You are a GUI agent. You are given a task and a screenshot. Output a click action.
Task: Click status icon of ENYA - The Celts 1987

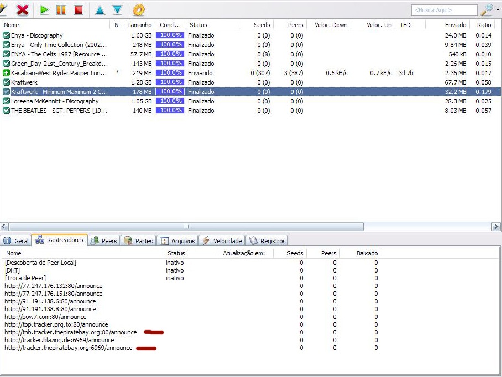point(6,54)
